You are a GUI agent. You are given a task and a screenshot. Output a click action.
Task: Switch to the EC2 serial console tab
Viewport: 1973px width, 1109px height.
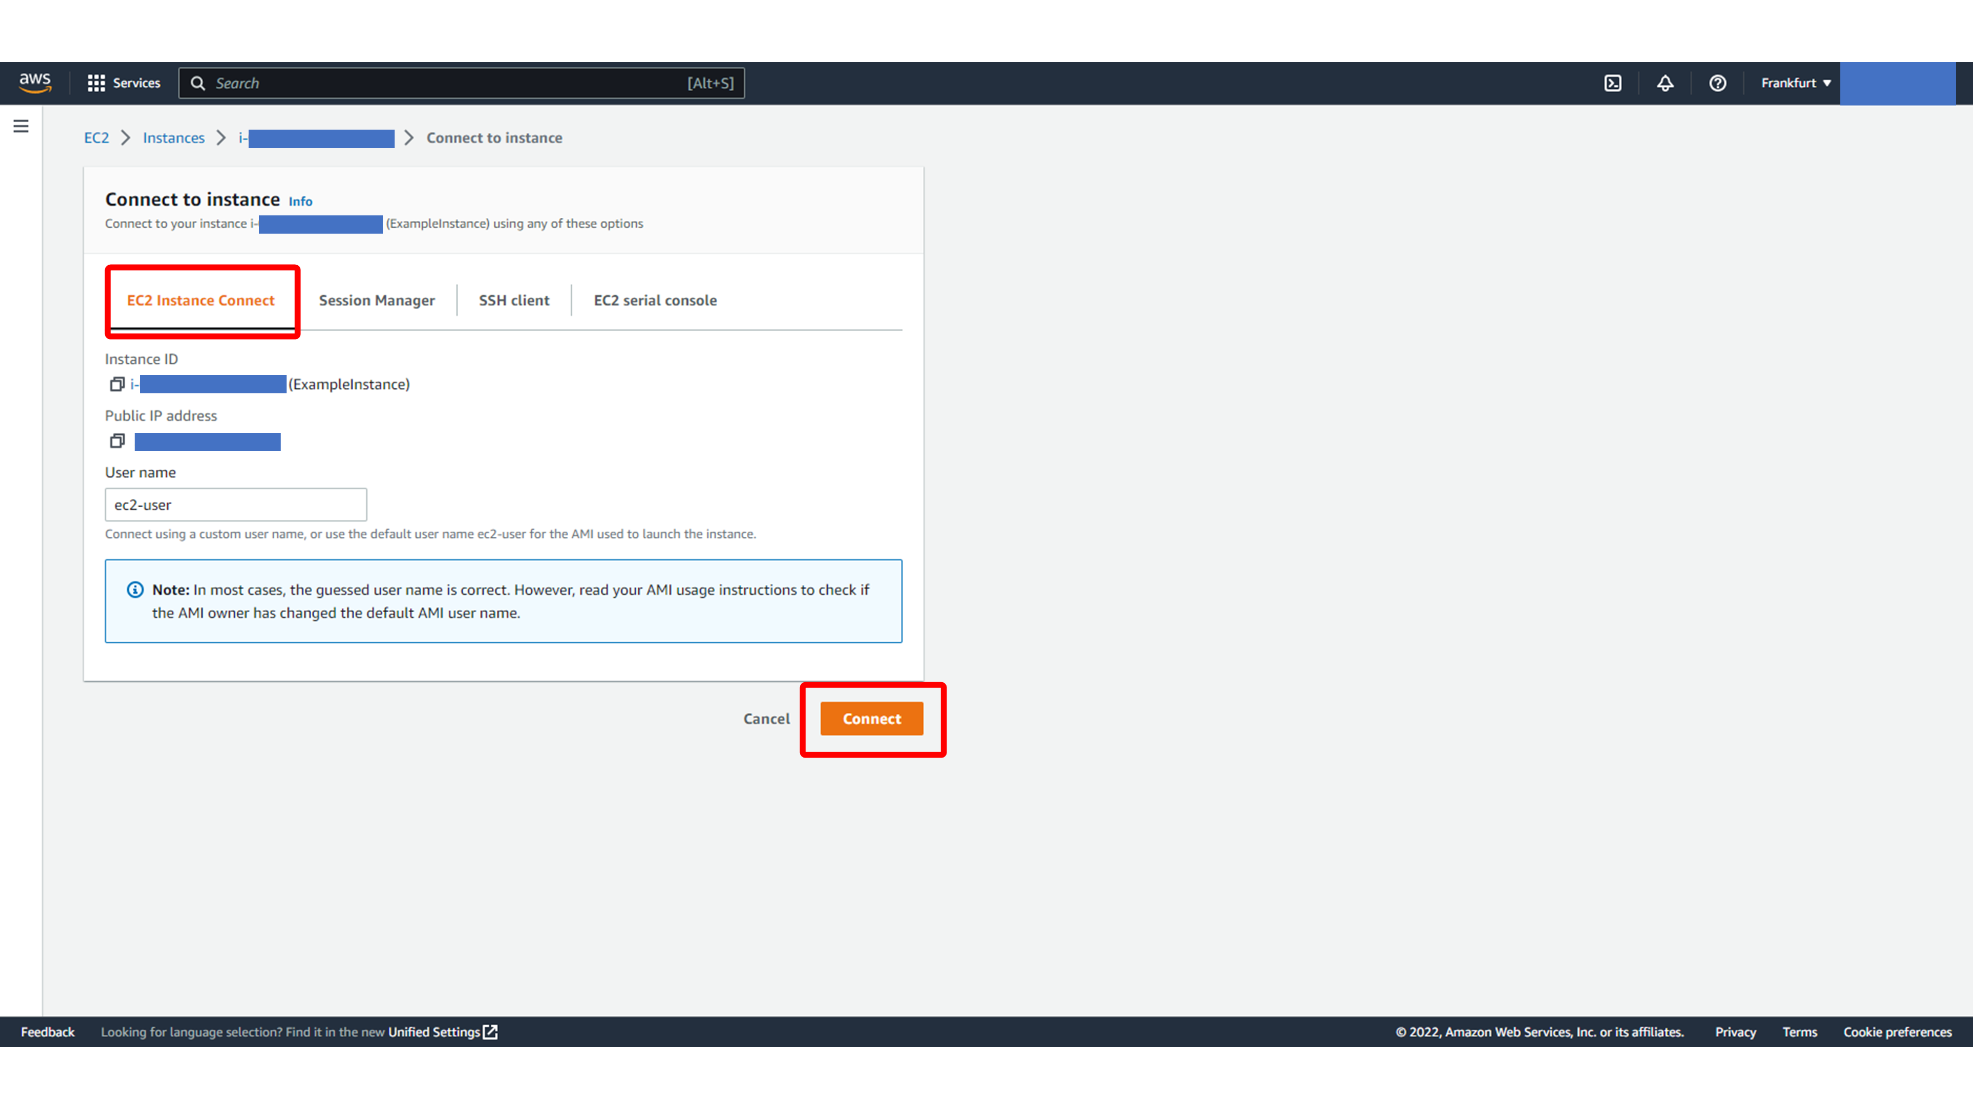point(656,301)
